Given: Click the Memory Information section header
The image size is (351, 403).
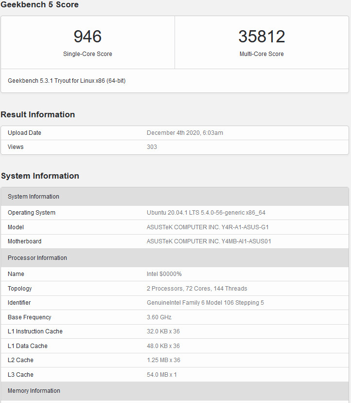Looking at the screenshot, I should 175,391.
